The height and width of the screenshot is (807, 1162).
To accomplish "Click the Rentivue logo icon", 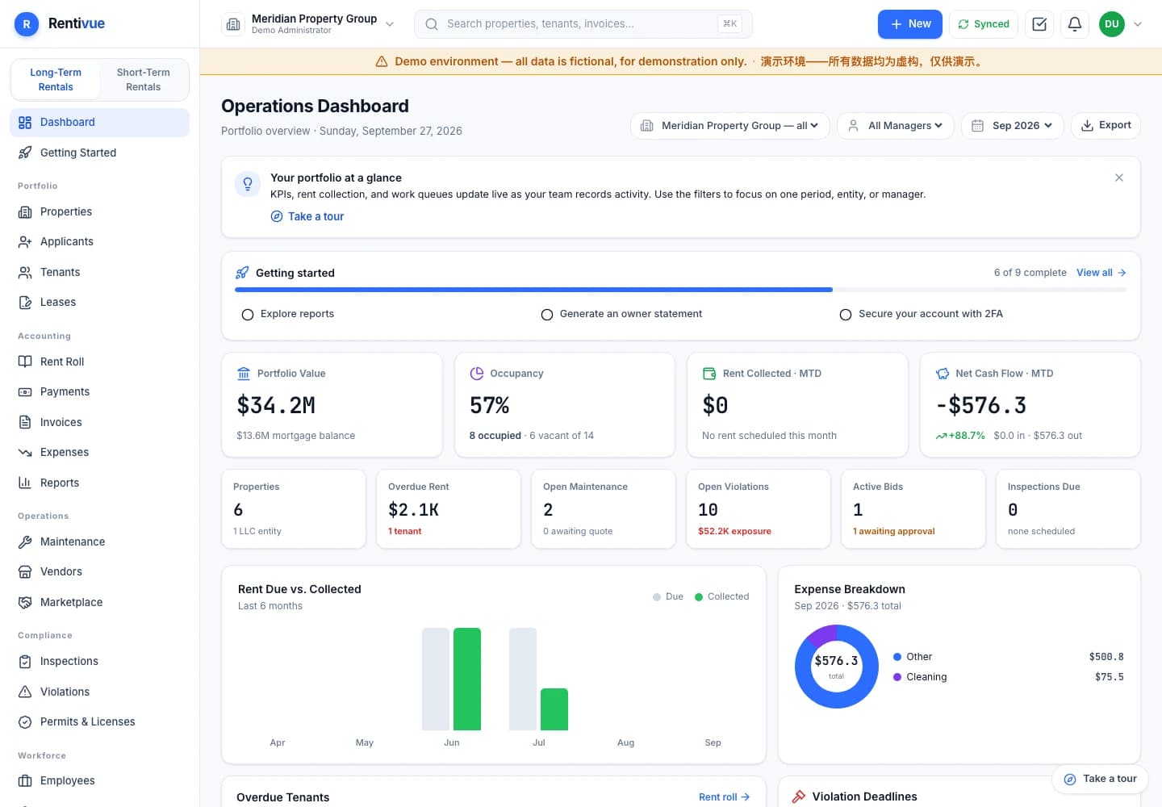I will [x=27, y=24].
